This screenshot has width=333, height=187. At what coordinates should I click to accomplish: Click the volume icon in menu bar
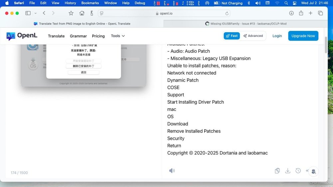(258, 3)
